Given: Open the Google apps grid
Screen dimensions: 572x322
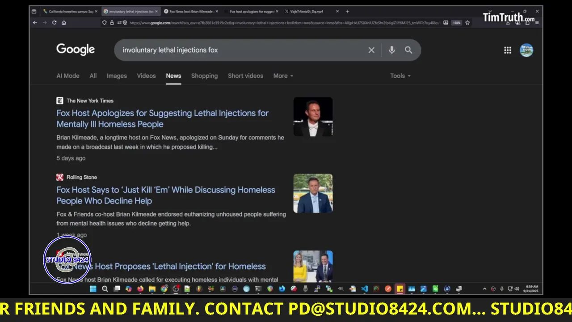Looking at the screenshot, I should pos(508,50).
